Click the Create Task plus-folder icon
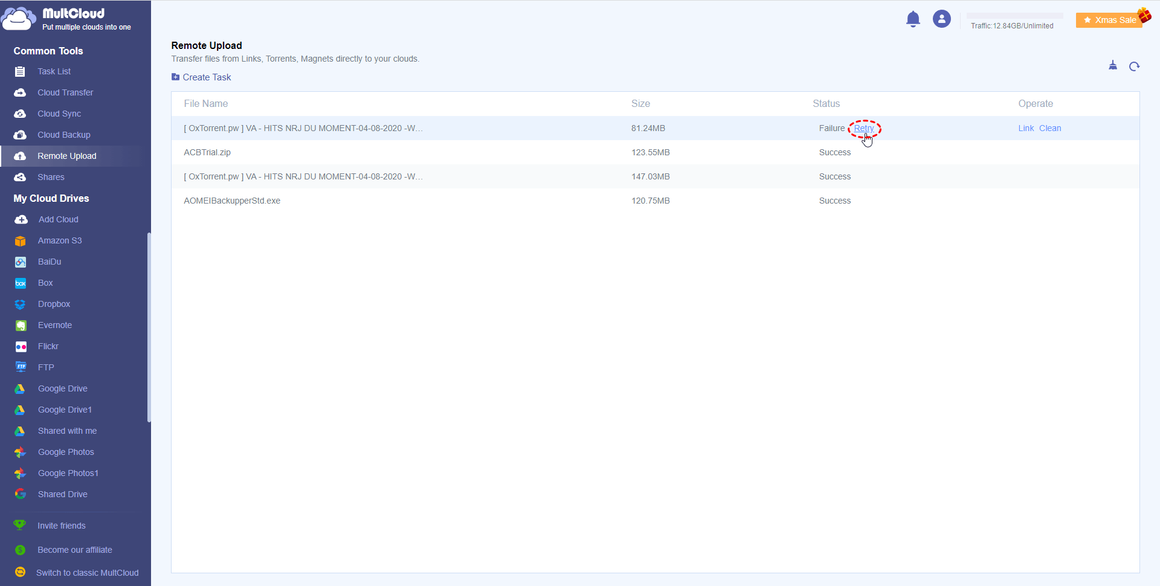The height and width of the screenshot is (586, 1160). [x=175, y=77]
